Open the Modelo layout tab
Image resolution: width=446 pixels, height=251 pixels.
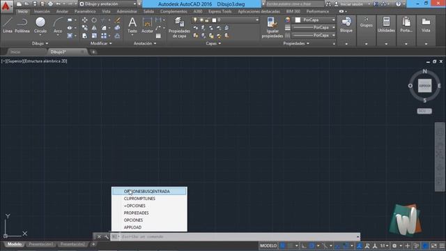pos(15,244)
